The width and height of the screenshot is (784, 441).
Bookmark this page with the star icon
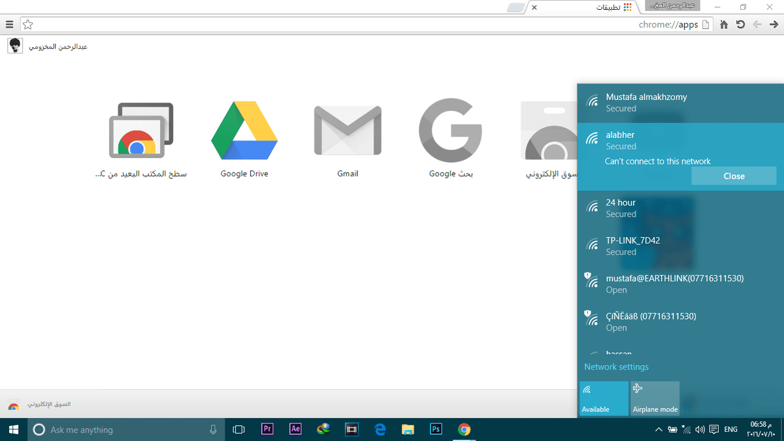[x=27, y=25]
